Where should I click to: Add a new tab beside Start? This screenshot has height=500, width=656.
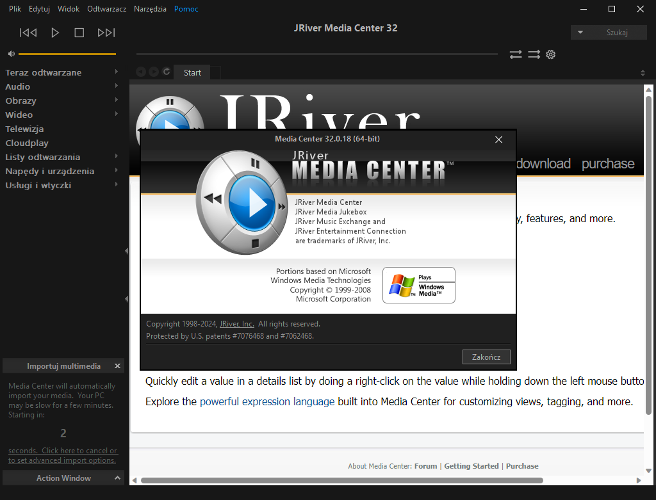215,72
